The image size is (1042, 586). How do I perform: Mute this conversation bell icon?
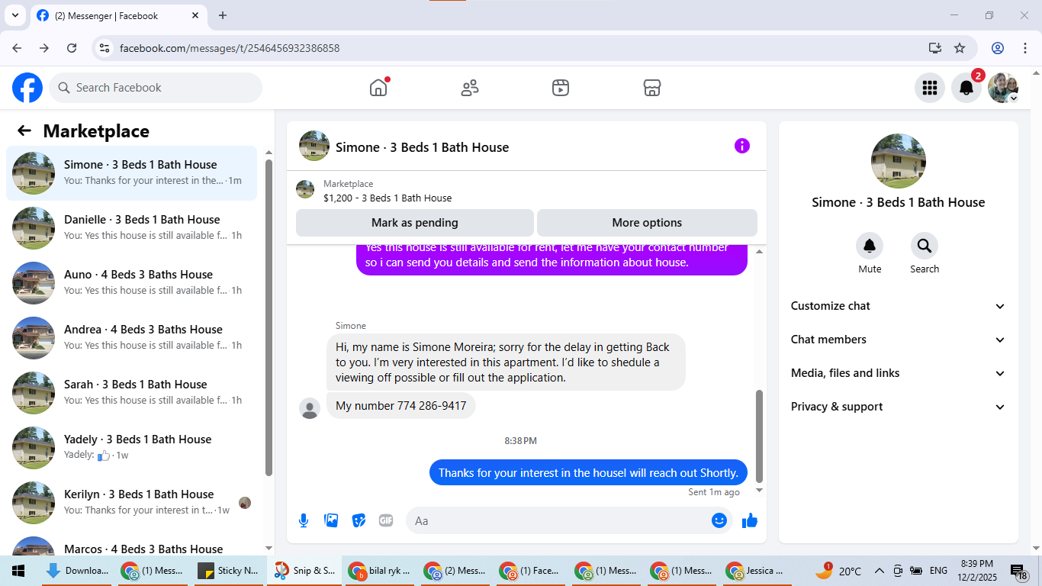pos(870,246)
